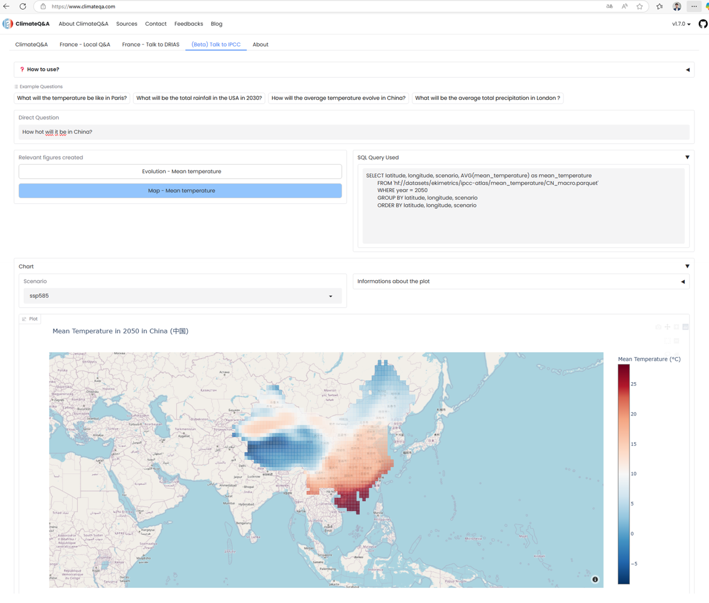Click the Plotly logo icon in the plot toolbar
The image size is (709, 603).
pyautogui.click(x=685, y=327)
